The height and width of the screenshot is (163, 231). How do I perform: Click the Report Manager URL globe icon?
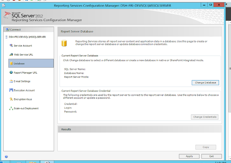tap(11, 72)
